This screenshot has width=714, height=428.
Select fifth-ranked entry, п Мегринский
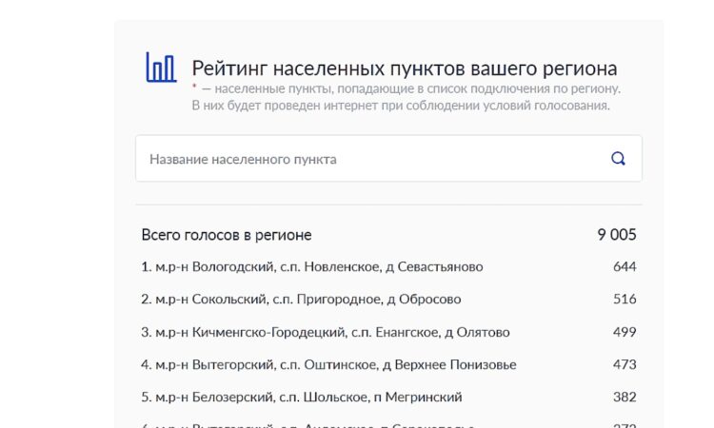[301, 397]
